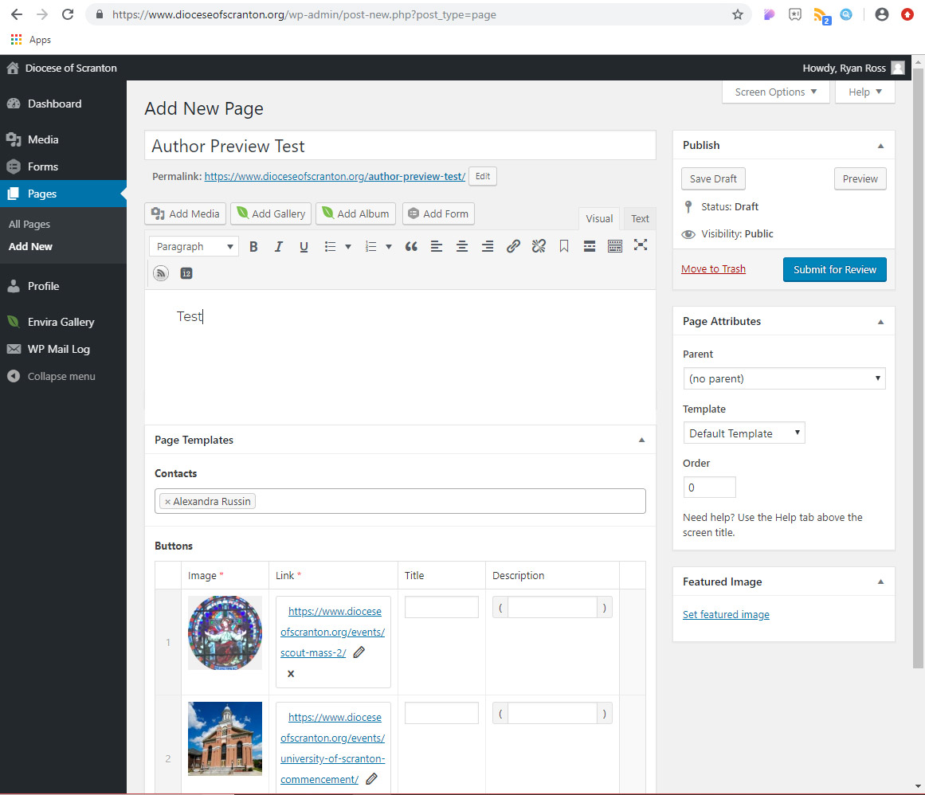Click Submit for Review button
The height and width of the screenshot is (795, 925).
pos(834,269)
